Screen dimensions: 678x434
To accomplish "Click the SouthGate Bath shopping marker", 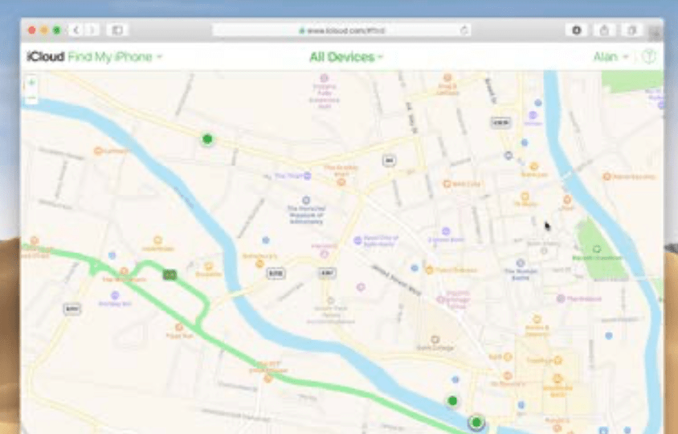I will tap(558, 379).
